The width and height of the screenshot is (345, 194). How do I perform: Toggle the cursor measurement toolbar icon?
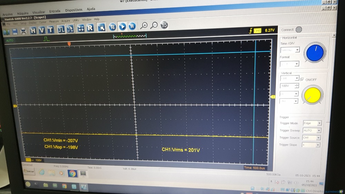[70, 29]
